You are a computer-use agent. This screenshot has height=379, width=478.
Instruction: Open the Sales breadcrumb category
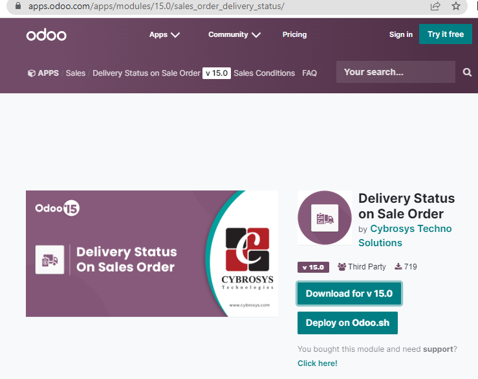76,73
